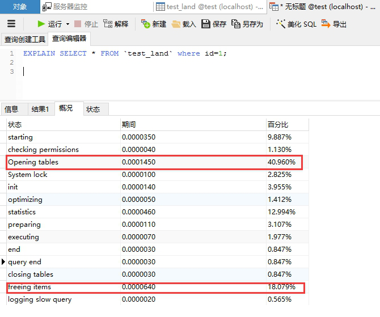The height and width of the screenshot is (317, 380).
Task: Select the 无标题 @test query tab
Action: click(323, 7)
